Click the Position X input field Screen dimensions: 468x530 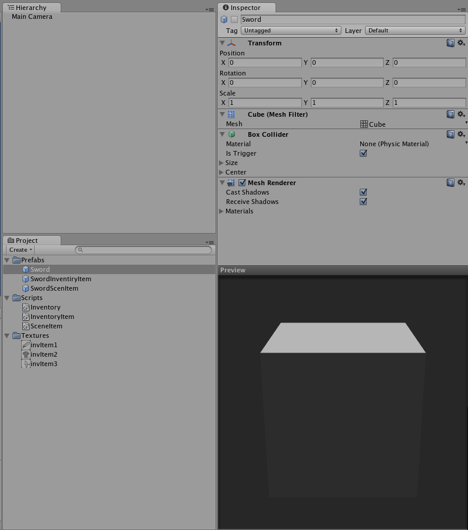click(265, 62)
